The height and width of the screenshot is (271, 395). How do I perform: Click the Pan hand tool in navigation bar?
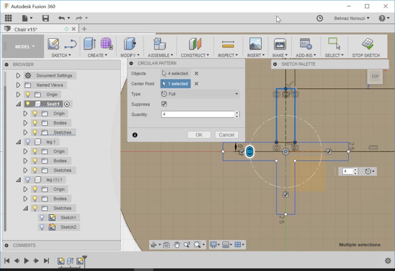(x=177, y=245)
